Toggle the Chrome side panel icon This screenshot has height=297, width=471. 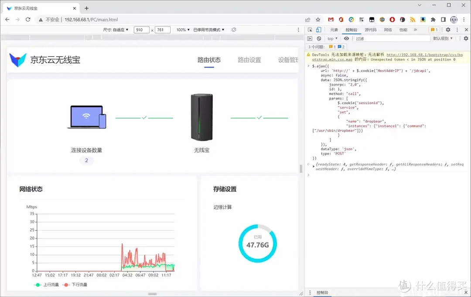[x=443, y=20]
